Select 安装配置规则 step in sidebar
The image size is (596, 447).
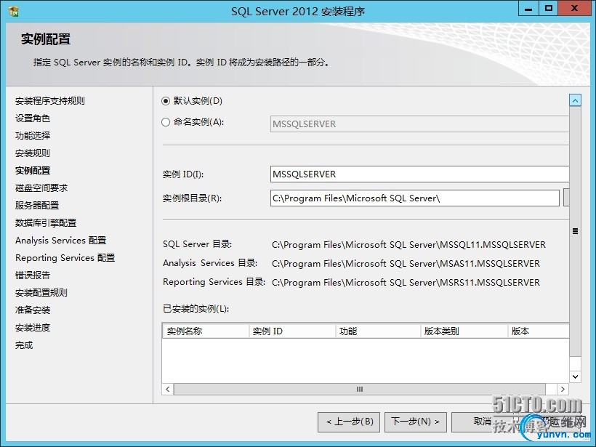click(x=41, y=293)
